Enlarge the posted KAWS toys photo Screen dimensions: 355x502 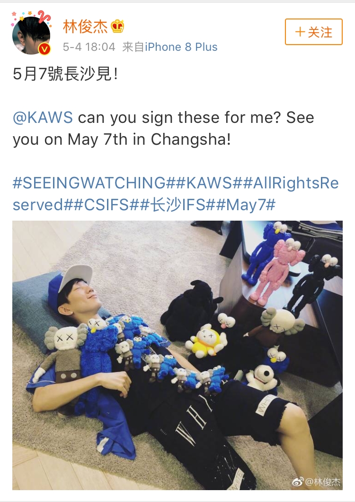[x=177, y=355]
